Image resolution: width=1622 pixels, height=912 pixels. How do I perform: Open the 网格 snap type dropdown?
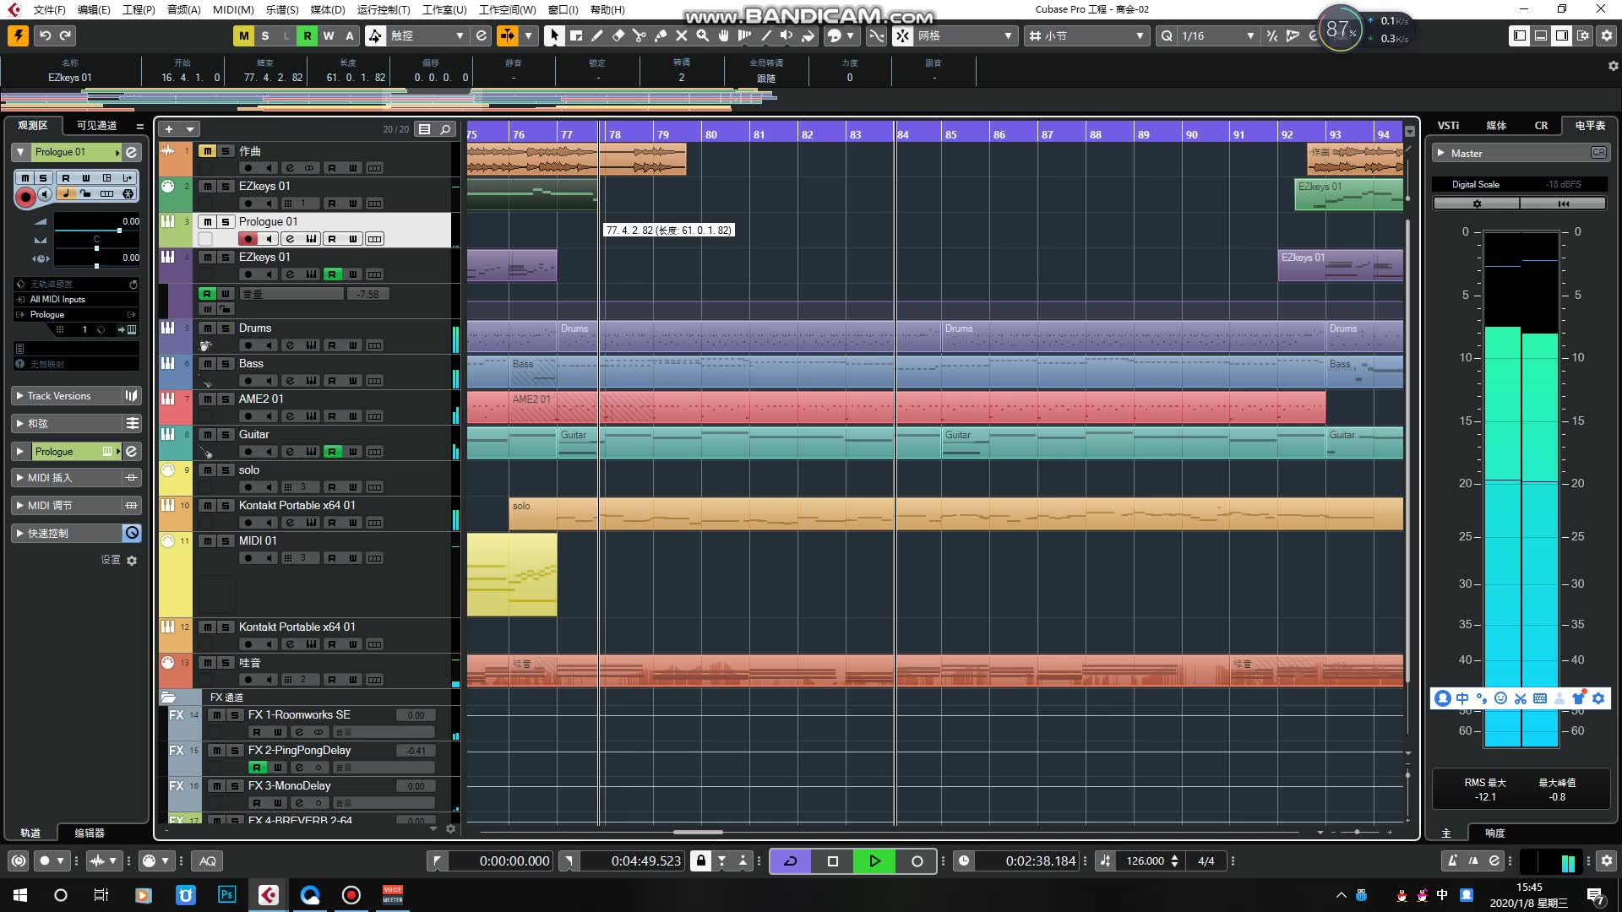[965, 35]
